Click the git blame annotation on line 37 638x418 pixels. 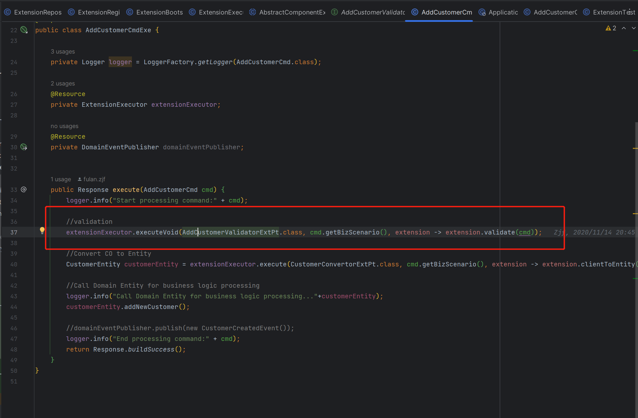coord(594,232)
